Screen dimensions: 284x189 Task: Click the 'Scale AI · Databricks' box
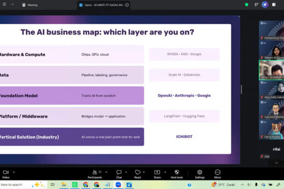pyautogui.click(x=184, y=75)
